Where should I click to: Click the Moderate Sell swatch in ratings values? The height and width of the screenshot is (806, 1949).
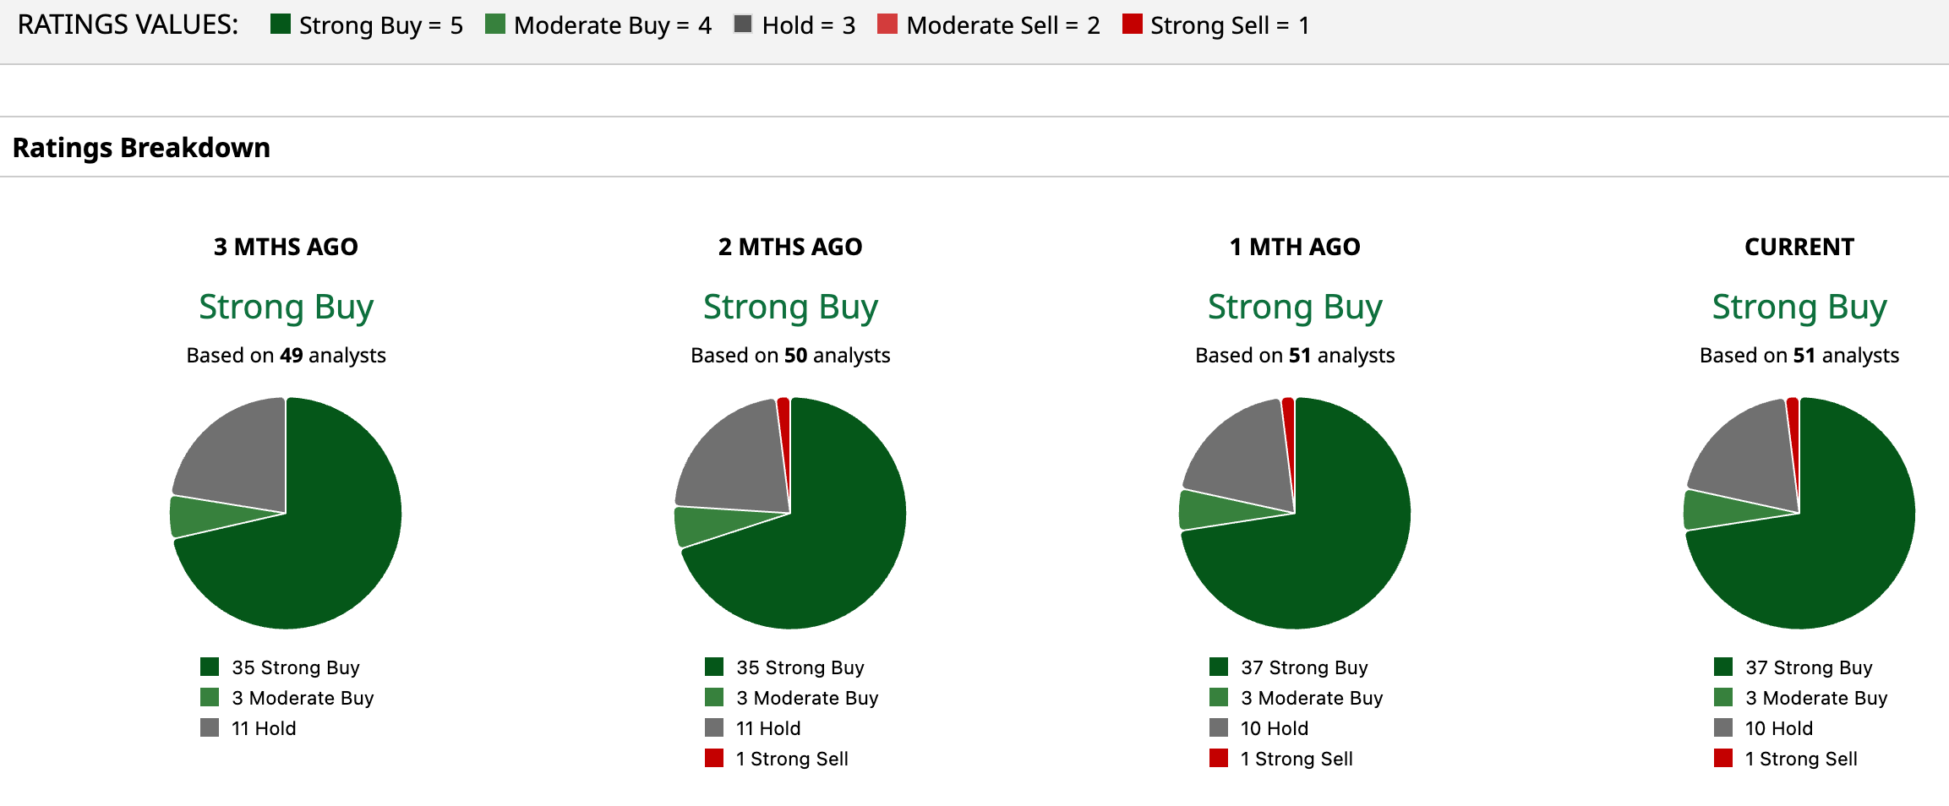[x=887, y=24]
